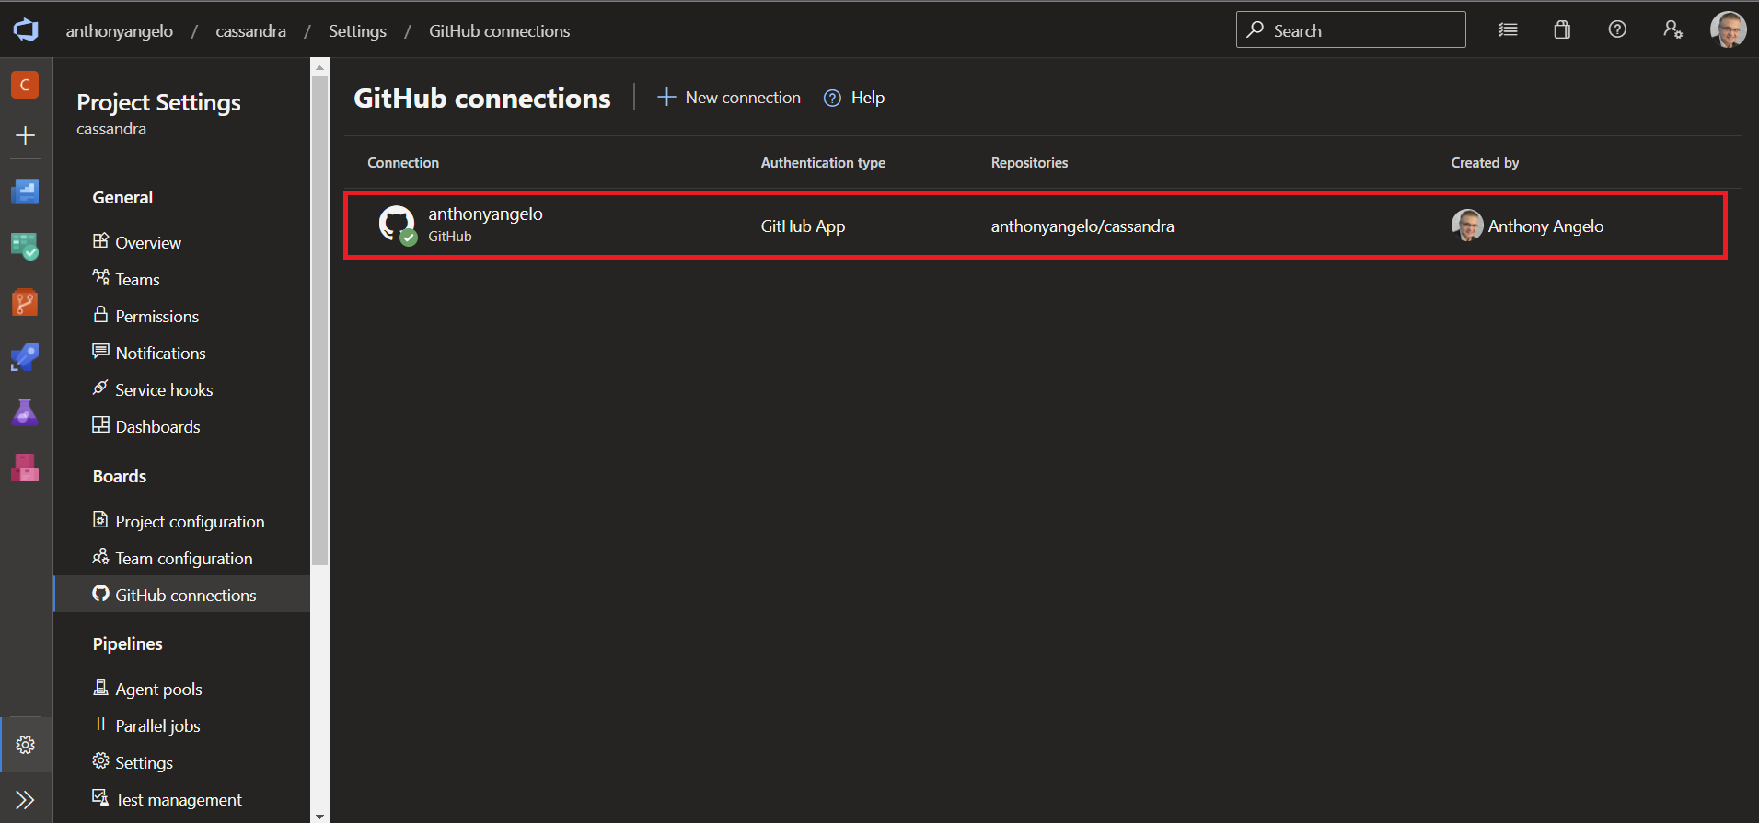This screenshot has width=1759, height=823.
Task: Open Teams settings page
Action: pyautogui.click(x=126, y=279)
